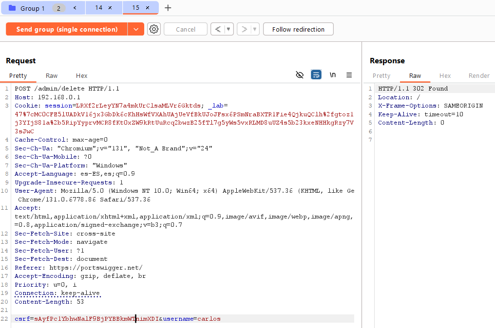This screenshot has height=328, width=495.
Task: Go forward to next request in history
Action: point(244,29)
